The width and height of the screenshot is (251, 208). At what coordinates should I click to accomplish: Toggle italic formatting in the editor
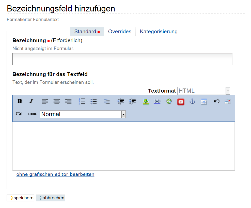[32, 101]
